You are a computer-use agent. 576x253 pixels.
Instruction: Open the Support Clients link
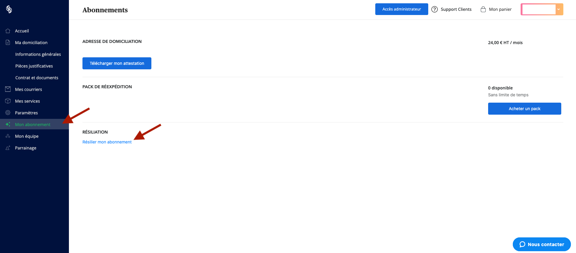pos(456,9)
